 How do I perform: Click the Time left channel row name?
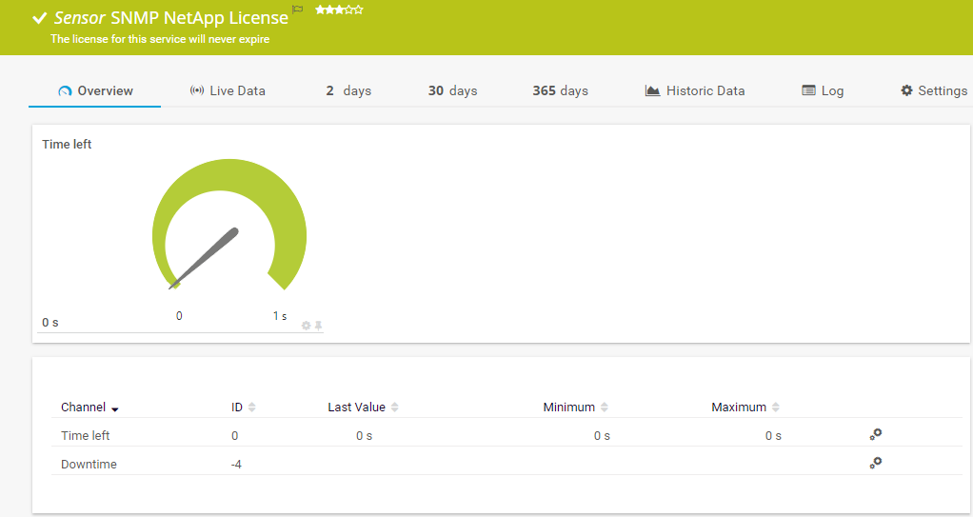click(x=86, y=435)
